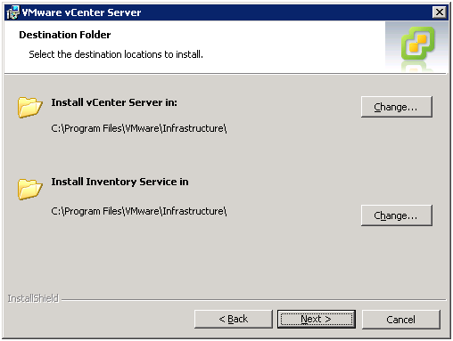Click the white header banner area
Viewport: 453px width, 341px height.
[194, 47]
